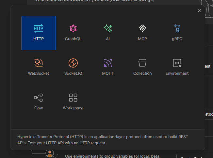Screen dimensions: 213x158
Task: Click the Socket.IO text label
Action: coord(73,73)
